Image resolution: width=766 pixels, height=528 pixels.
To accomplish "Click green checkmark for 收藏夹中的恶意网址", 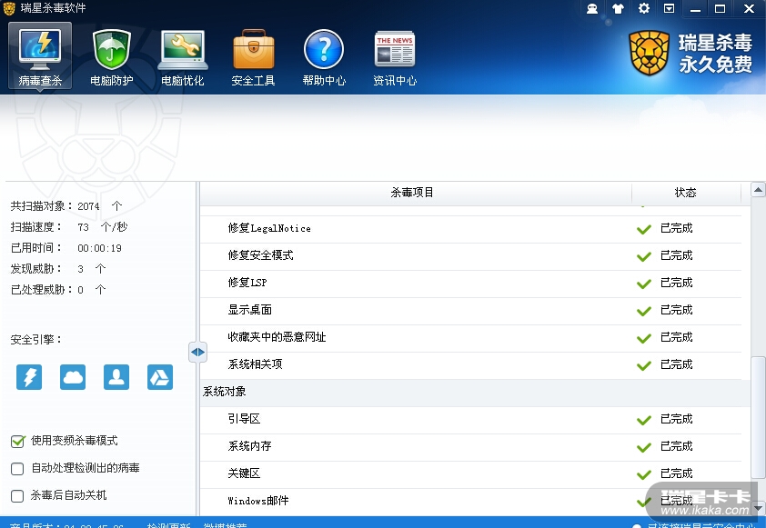I will [x=644, y=338].
